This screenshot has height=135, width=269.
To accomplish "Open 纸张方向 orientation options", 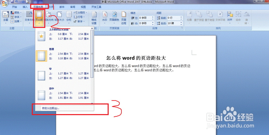I will (49, 17).
